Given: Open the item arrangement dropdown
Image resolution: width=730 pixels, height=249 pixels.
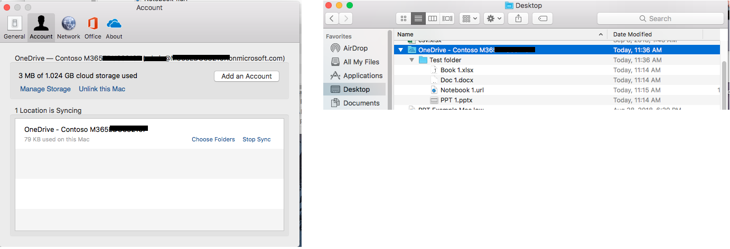Looking at the screenshot, I should click(470, 18).
